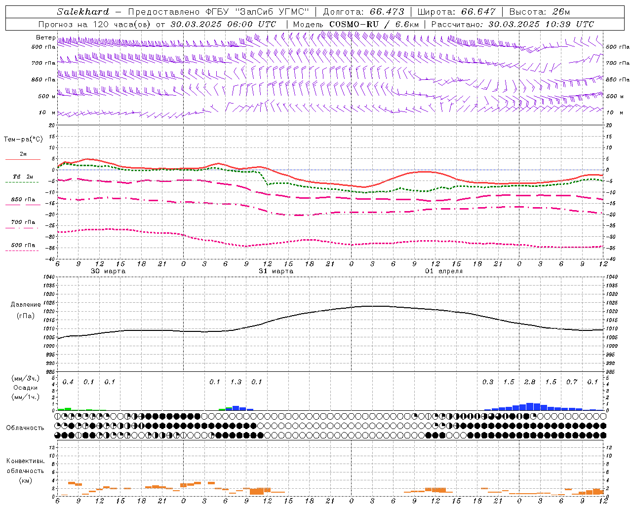This screenshot has width=632, height=505.
Task: Click the Давление panel label
Action: 26,305
